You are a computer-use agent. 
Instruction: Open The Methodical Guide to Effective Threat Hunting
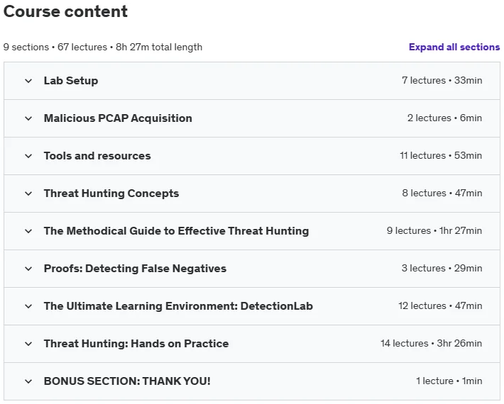tap(177, 231)
